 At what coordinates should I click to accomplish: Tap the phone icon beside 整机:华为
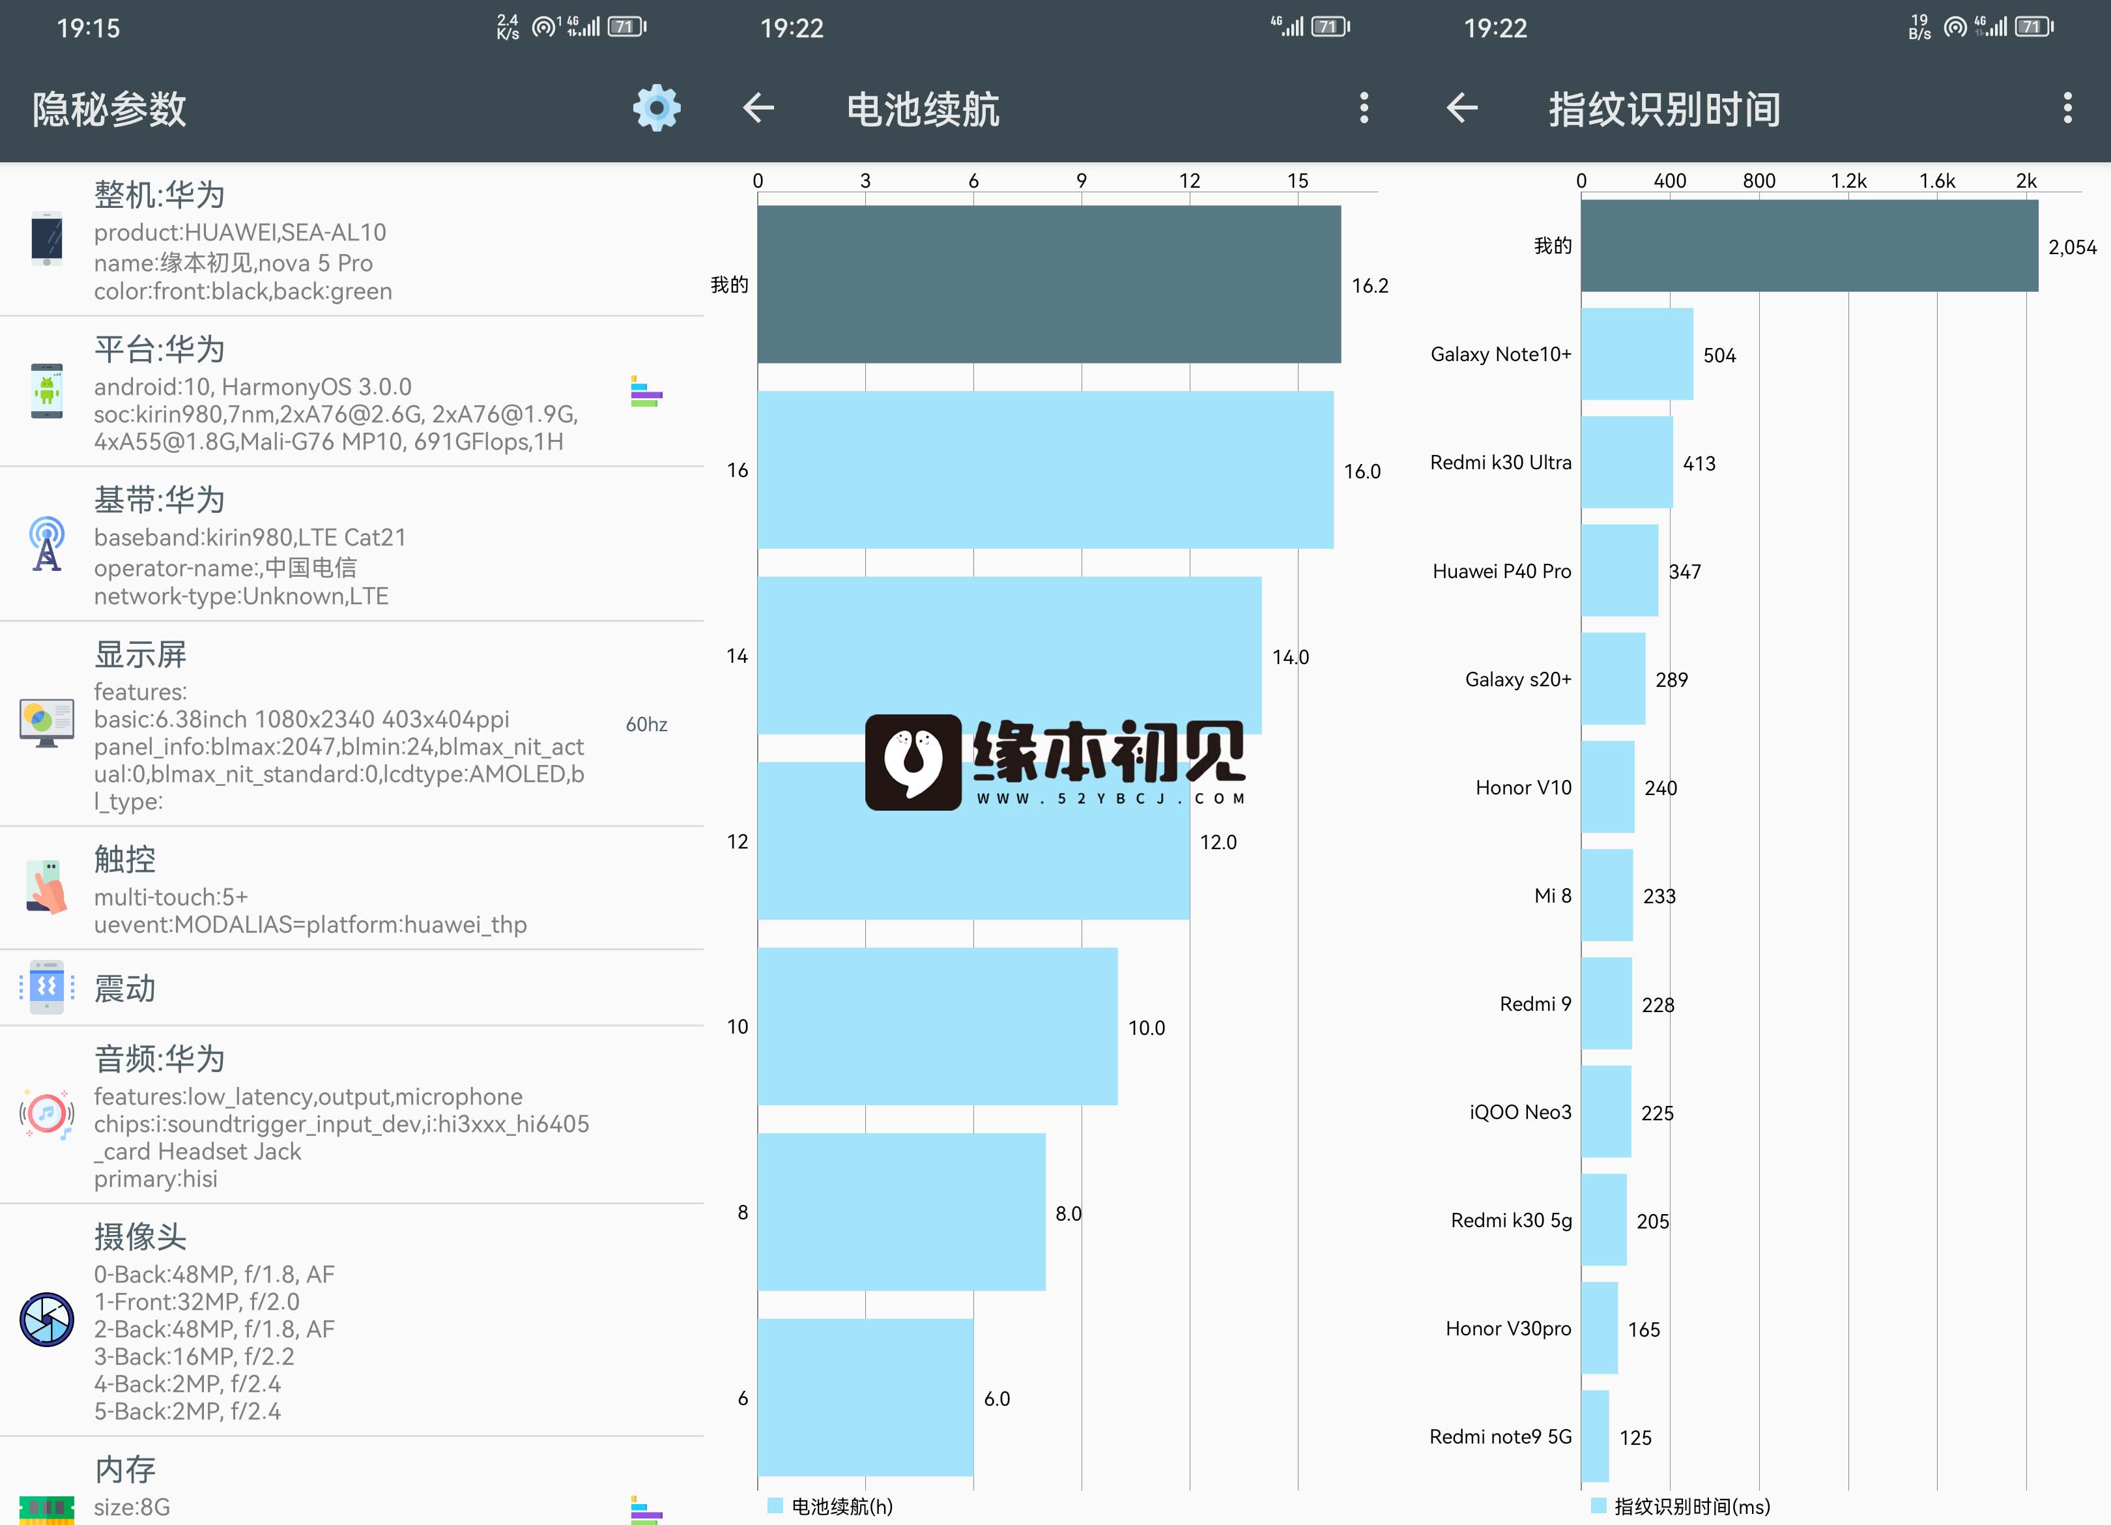tap(46, 239)
